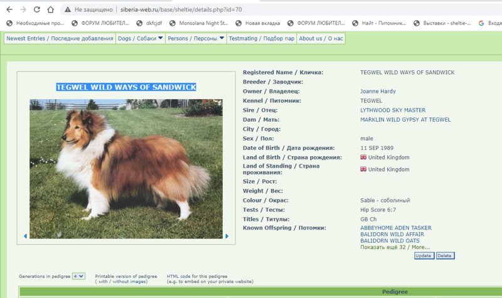Open the TEGWEL kennel link
The height and width of the screenshot is (298, 502).
click(371, 101)
